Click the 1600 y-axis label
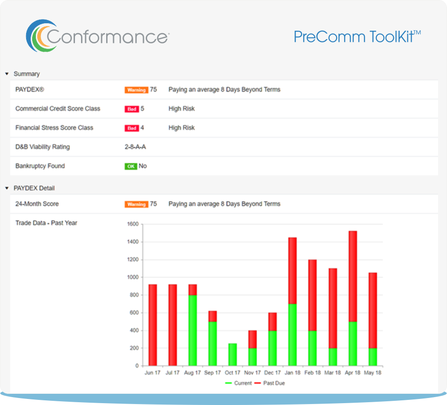Screen dimensions: 447x405 pyautogui.click(x=133, y=224)
